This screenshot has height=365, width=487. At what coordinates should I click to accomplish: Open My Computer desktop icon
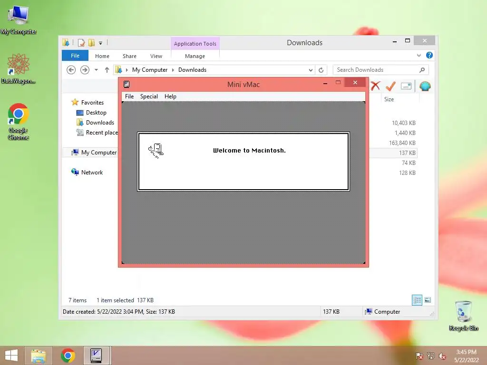19,20
